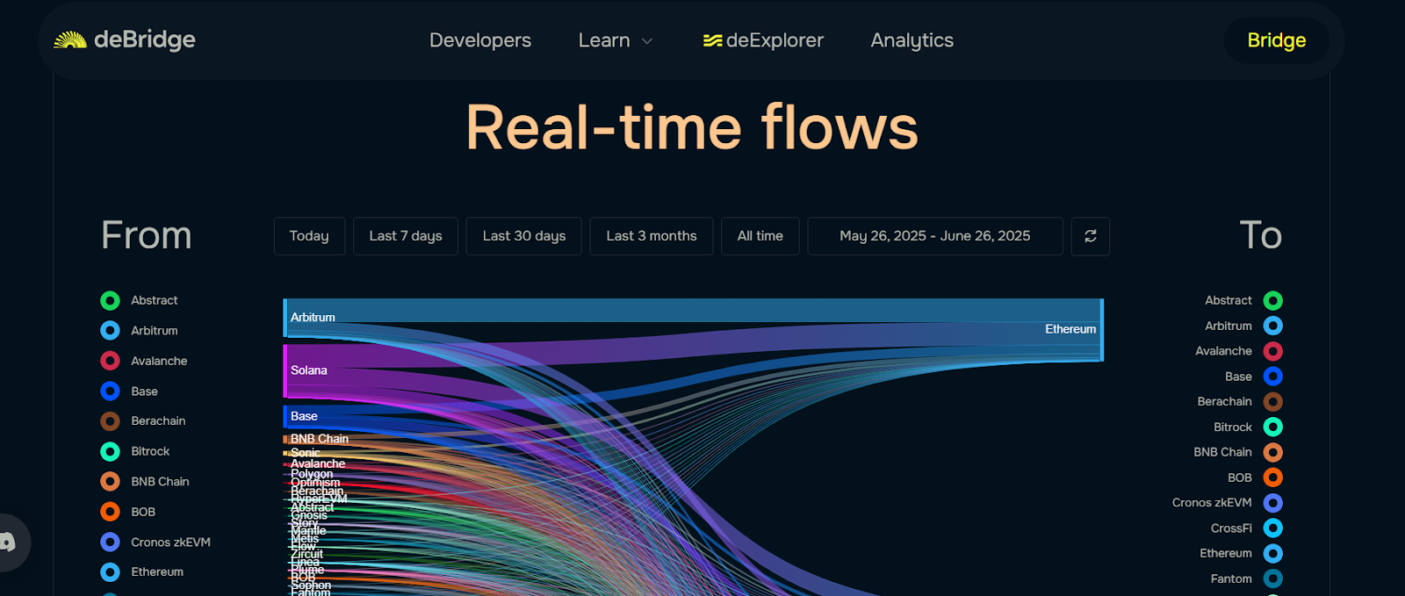Viewport: 1405px width, 596px height.
Task: Click the BNB Chain node in the flow chart
Action: [285, 439]
